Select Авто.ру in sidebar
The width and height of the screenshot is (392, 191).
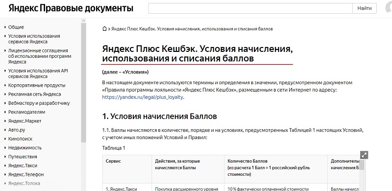[17, 130]
